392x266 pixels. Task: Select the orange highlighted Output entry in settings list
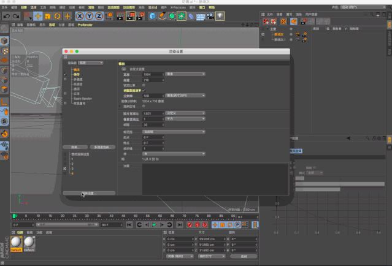click(x=76, y=70)
